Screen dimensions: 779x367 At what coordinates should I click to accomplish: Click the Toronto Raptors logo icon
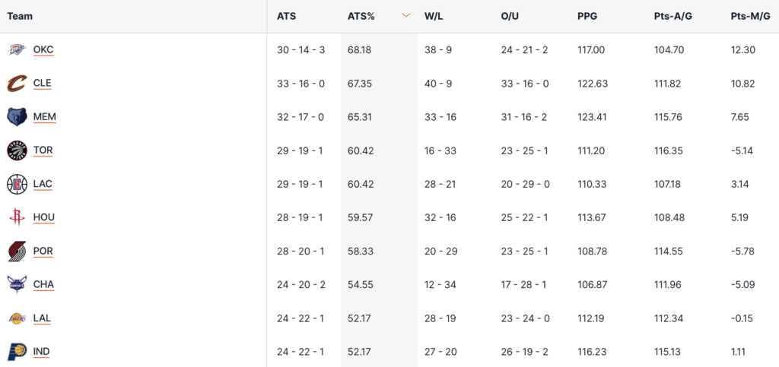click(x=17, y=150)
